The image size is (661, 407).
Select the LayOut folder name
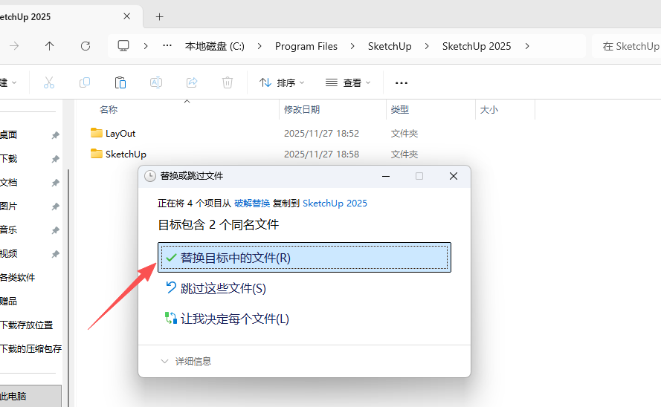tap(120, 134)
